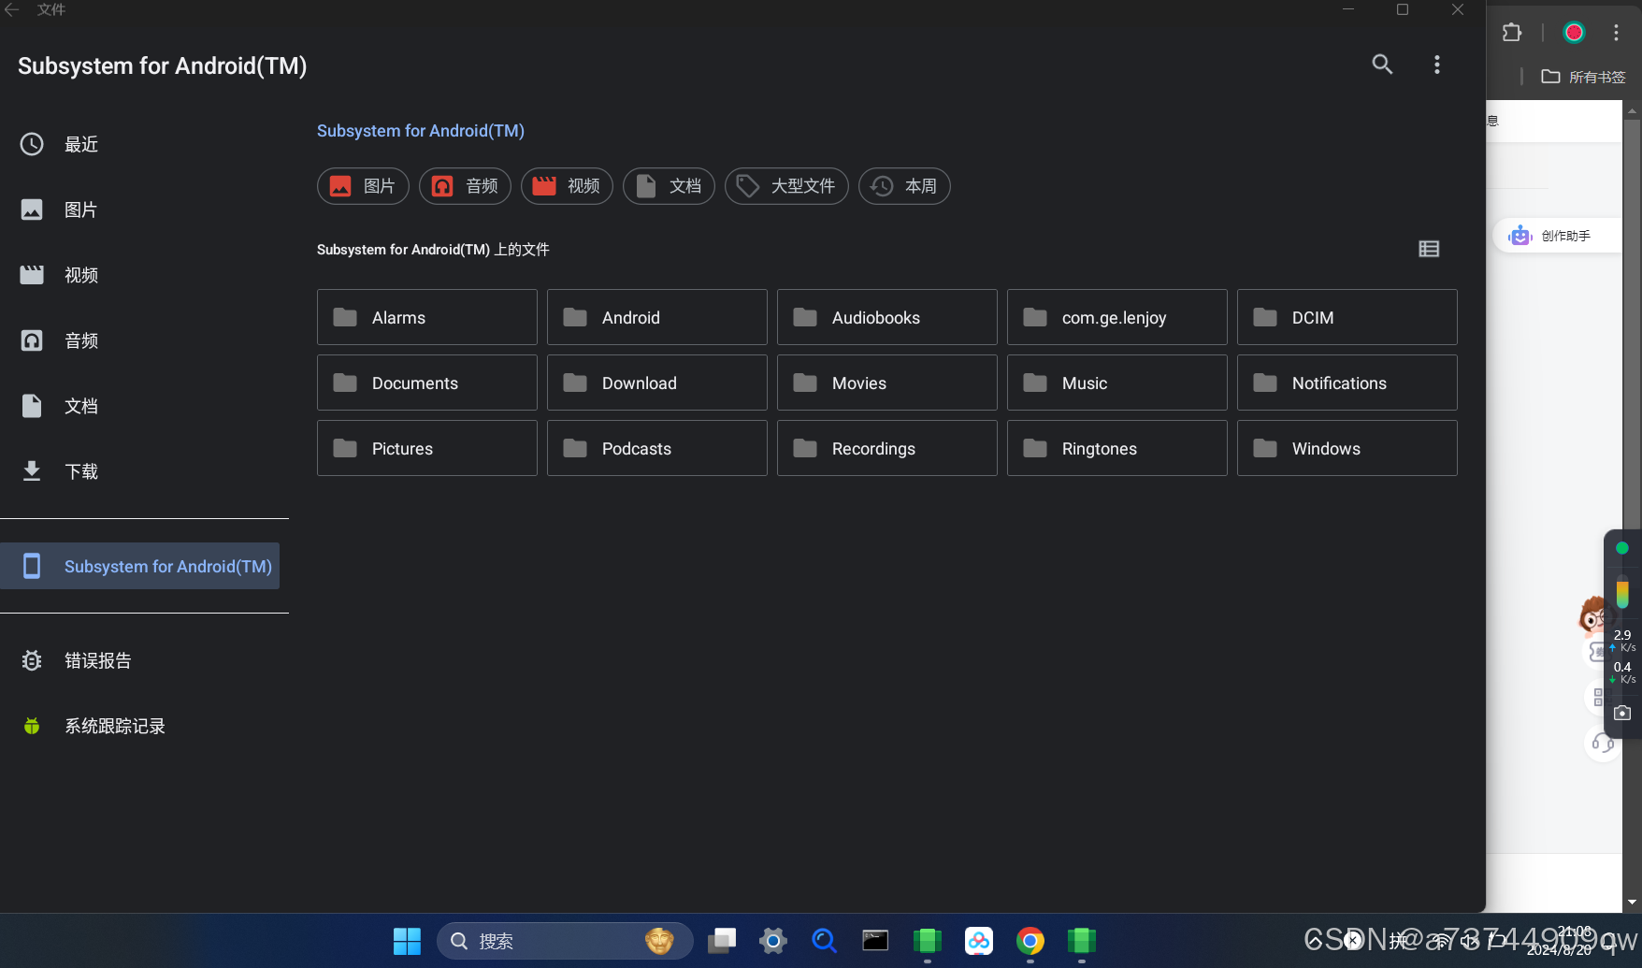Viewport: 1642px width, 968px height.
Task: Open Chrome from the taskbar
Action: pyautogui.click(x=1030, y=941)
